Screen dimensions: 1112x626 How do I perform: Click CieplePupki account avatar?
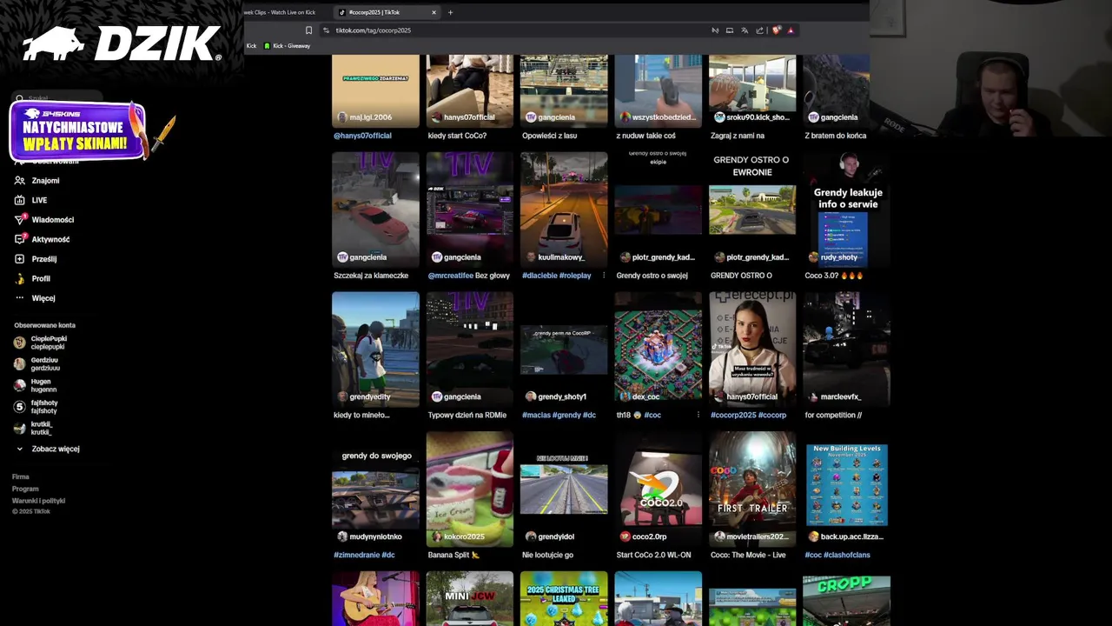tap(19, 343)
